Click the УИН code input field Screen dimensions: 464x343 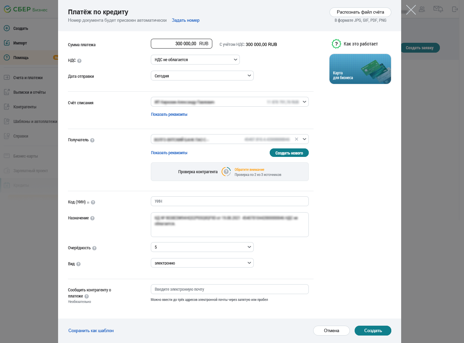pyautogui.click(x=230, y=201)
